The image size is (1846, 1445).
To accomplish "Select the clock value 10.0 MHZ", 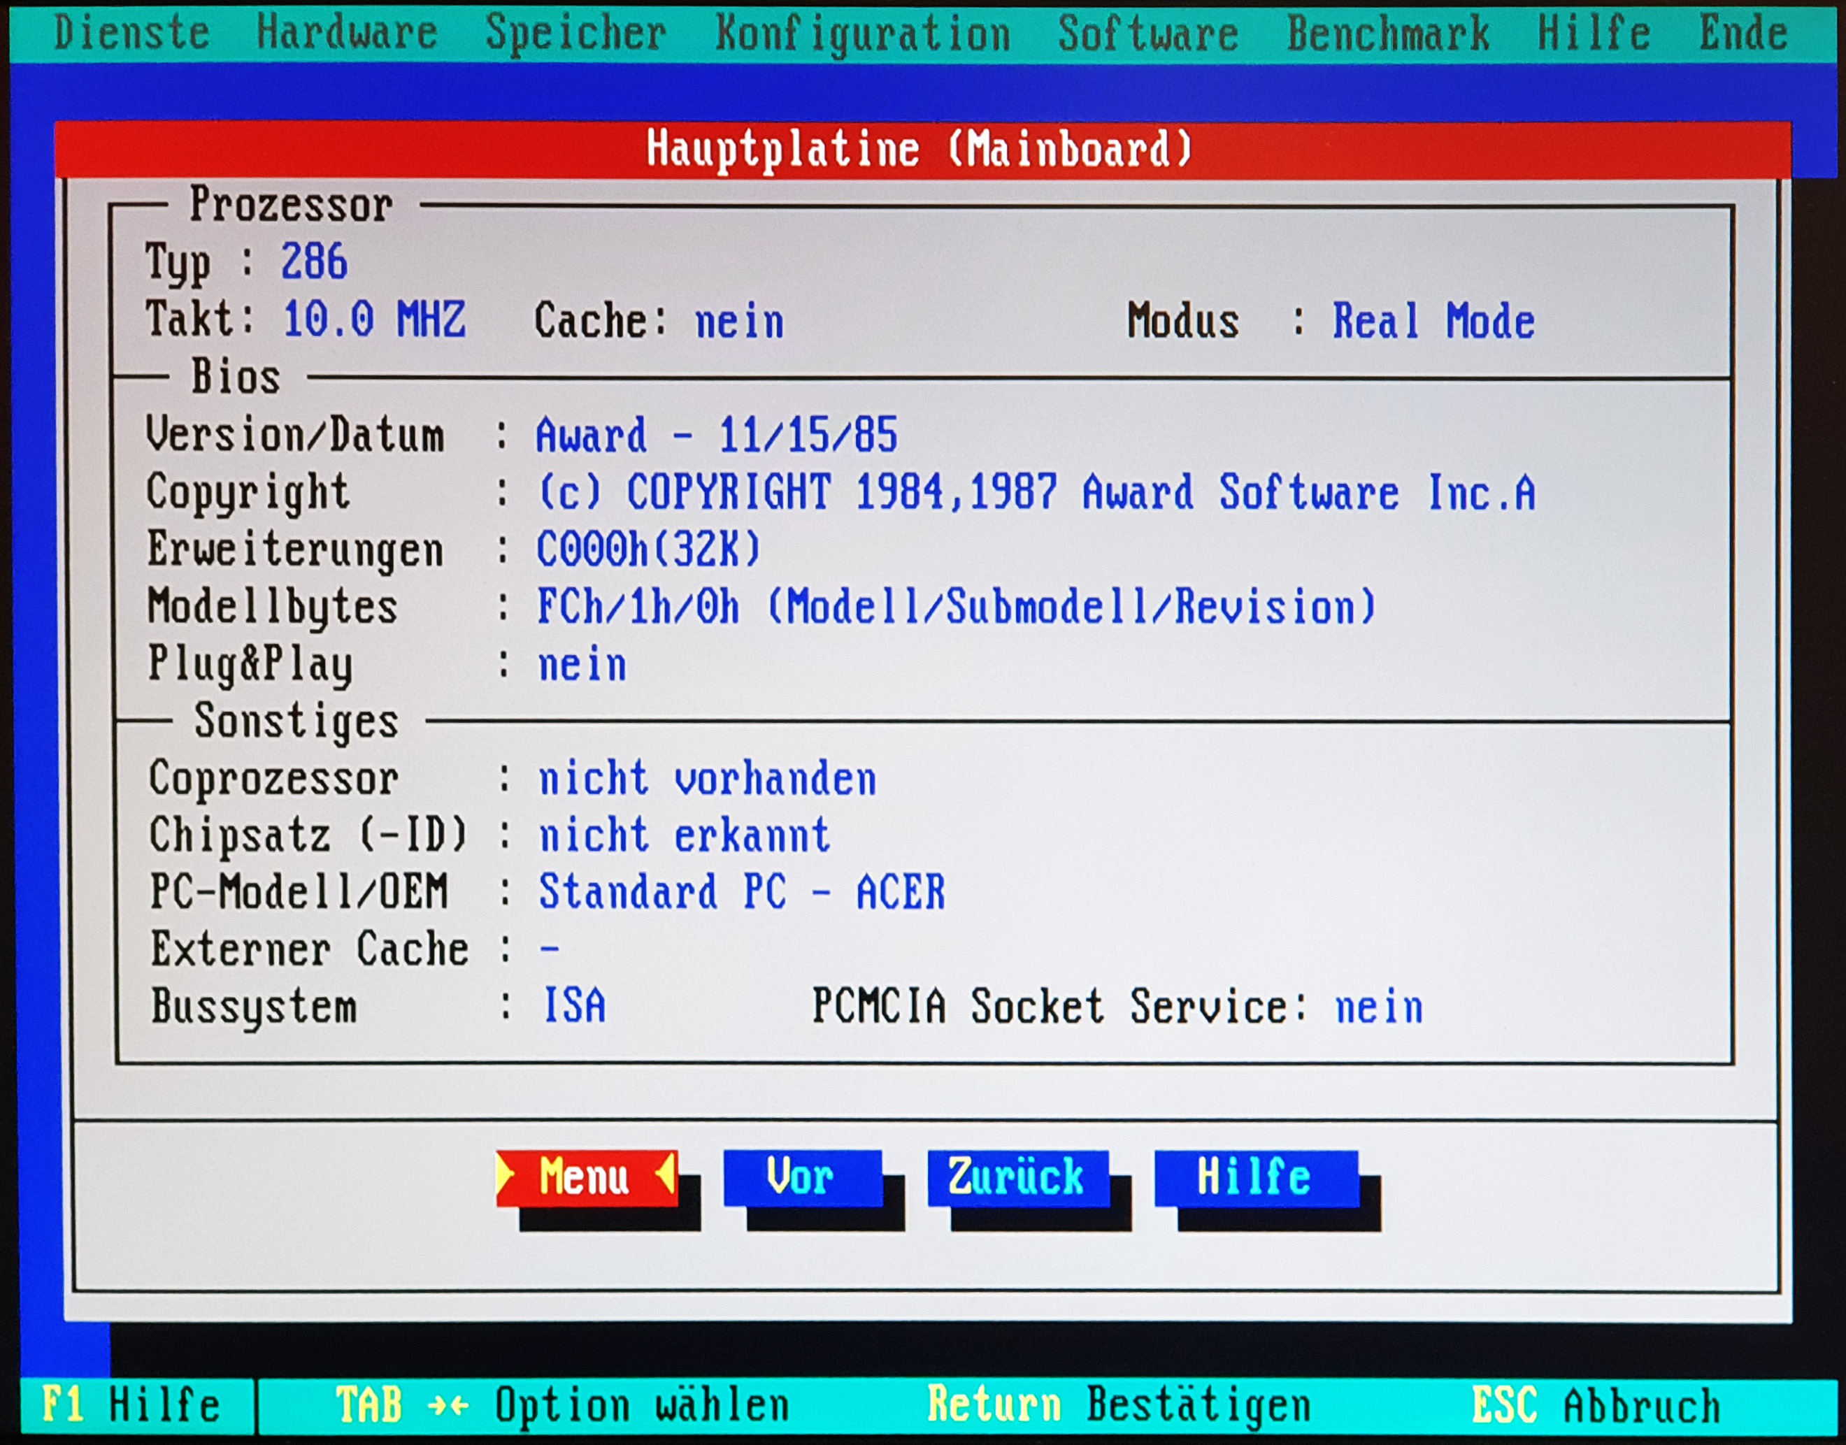I will 373,319.
